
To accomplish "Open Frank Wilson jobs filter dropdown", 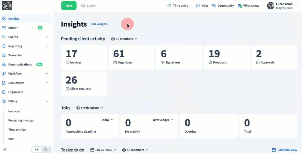I will click(x=90, y=108).
